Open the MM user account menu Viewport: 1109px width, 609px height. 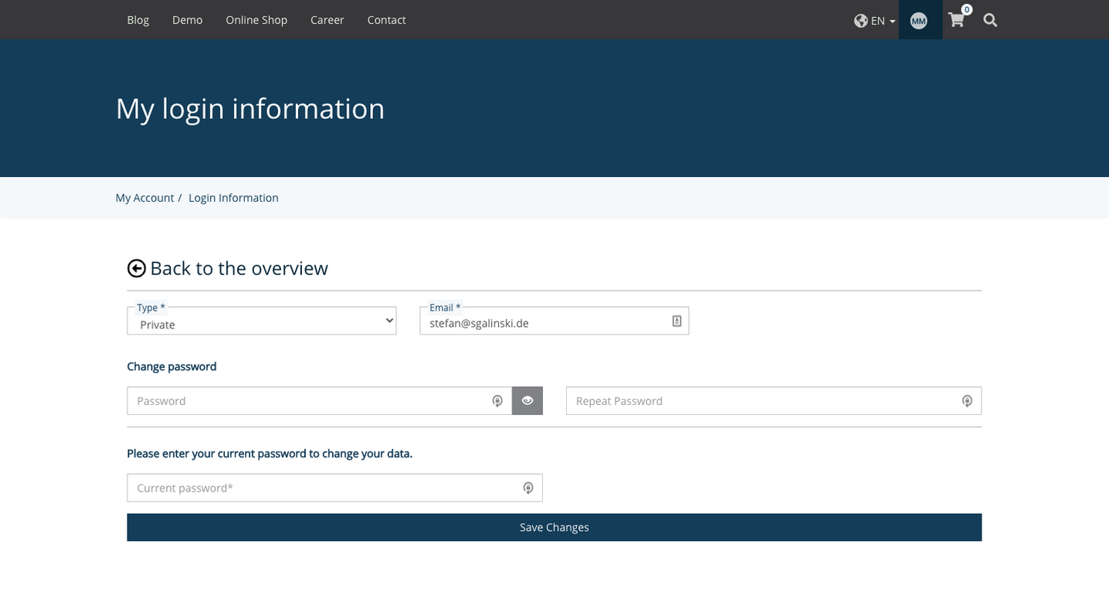click(x=918, y=20)
